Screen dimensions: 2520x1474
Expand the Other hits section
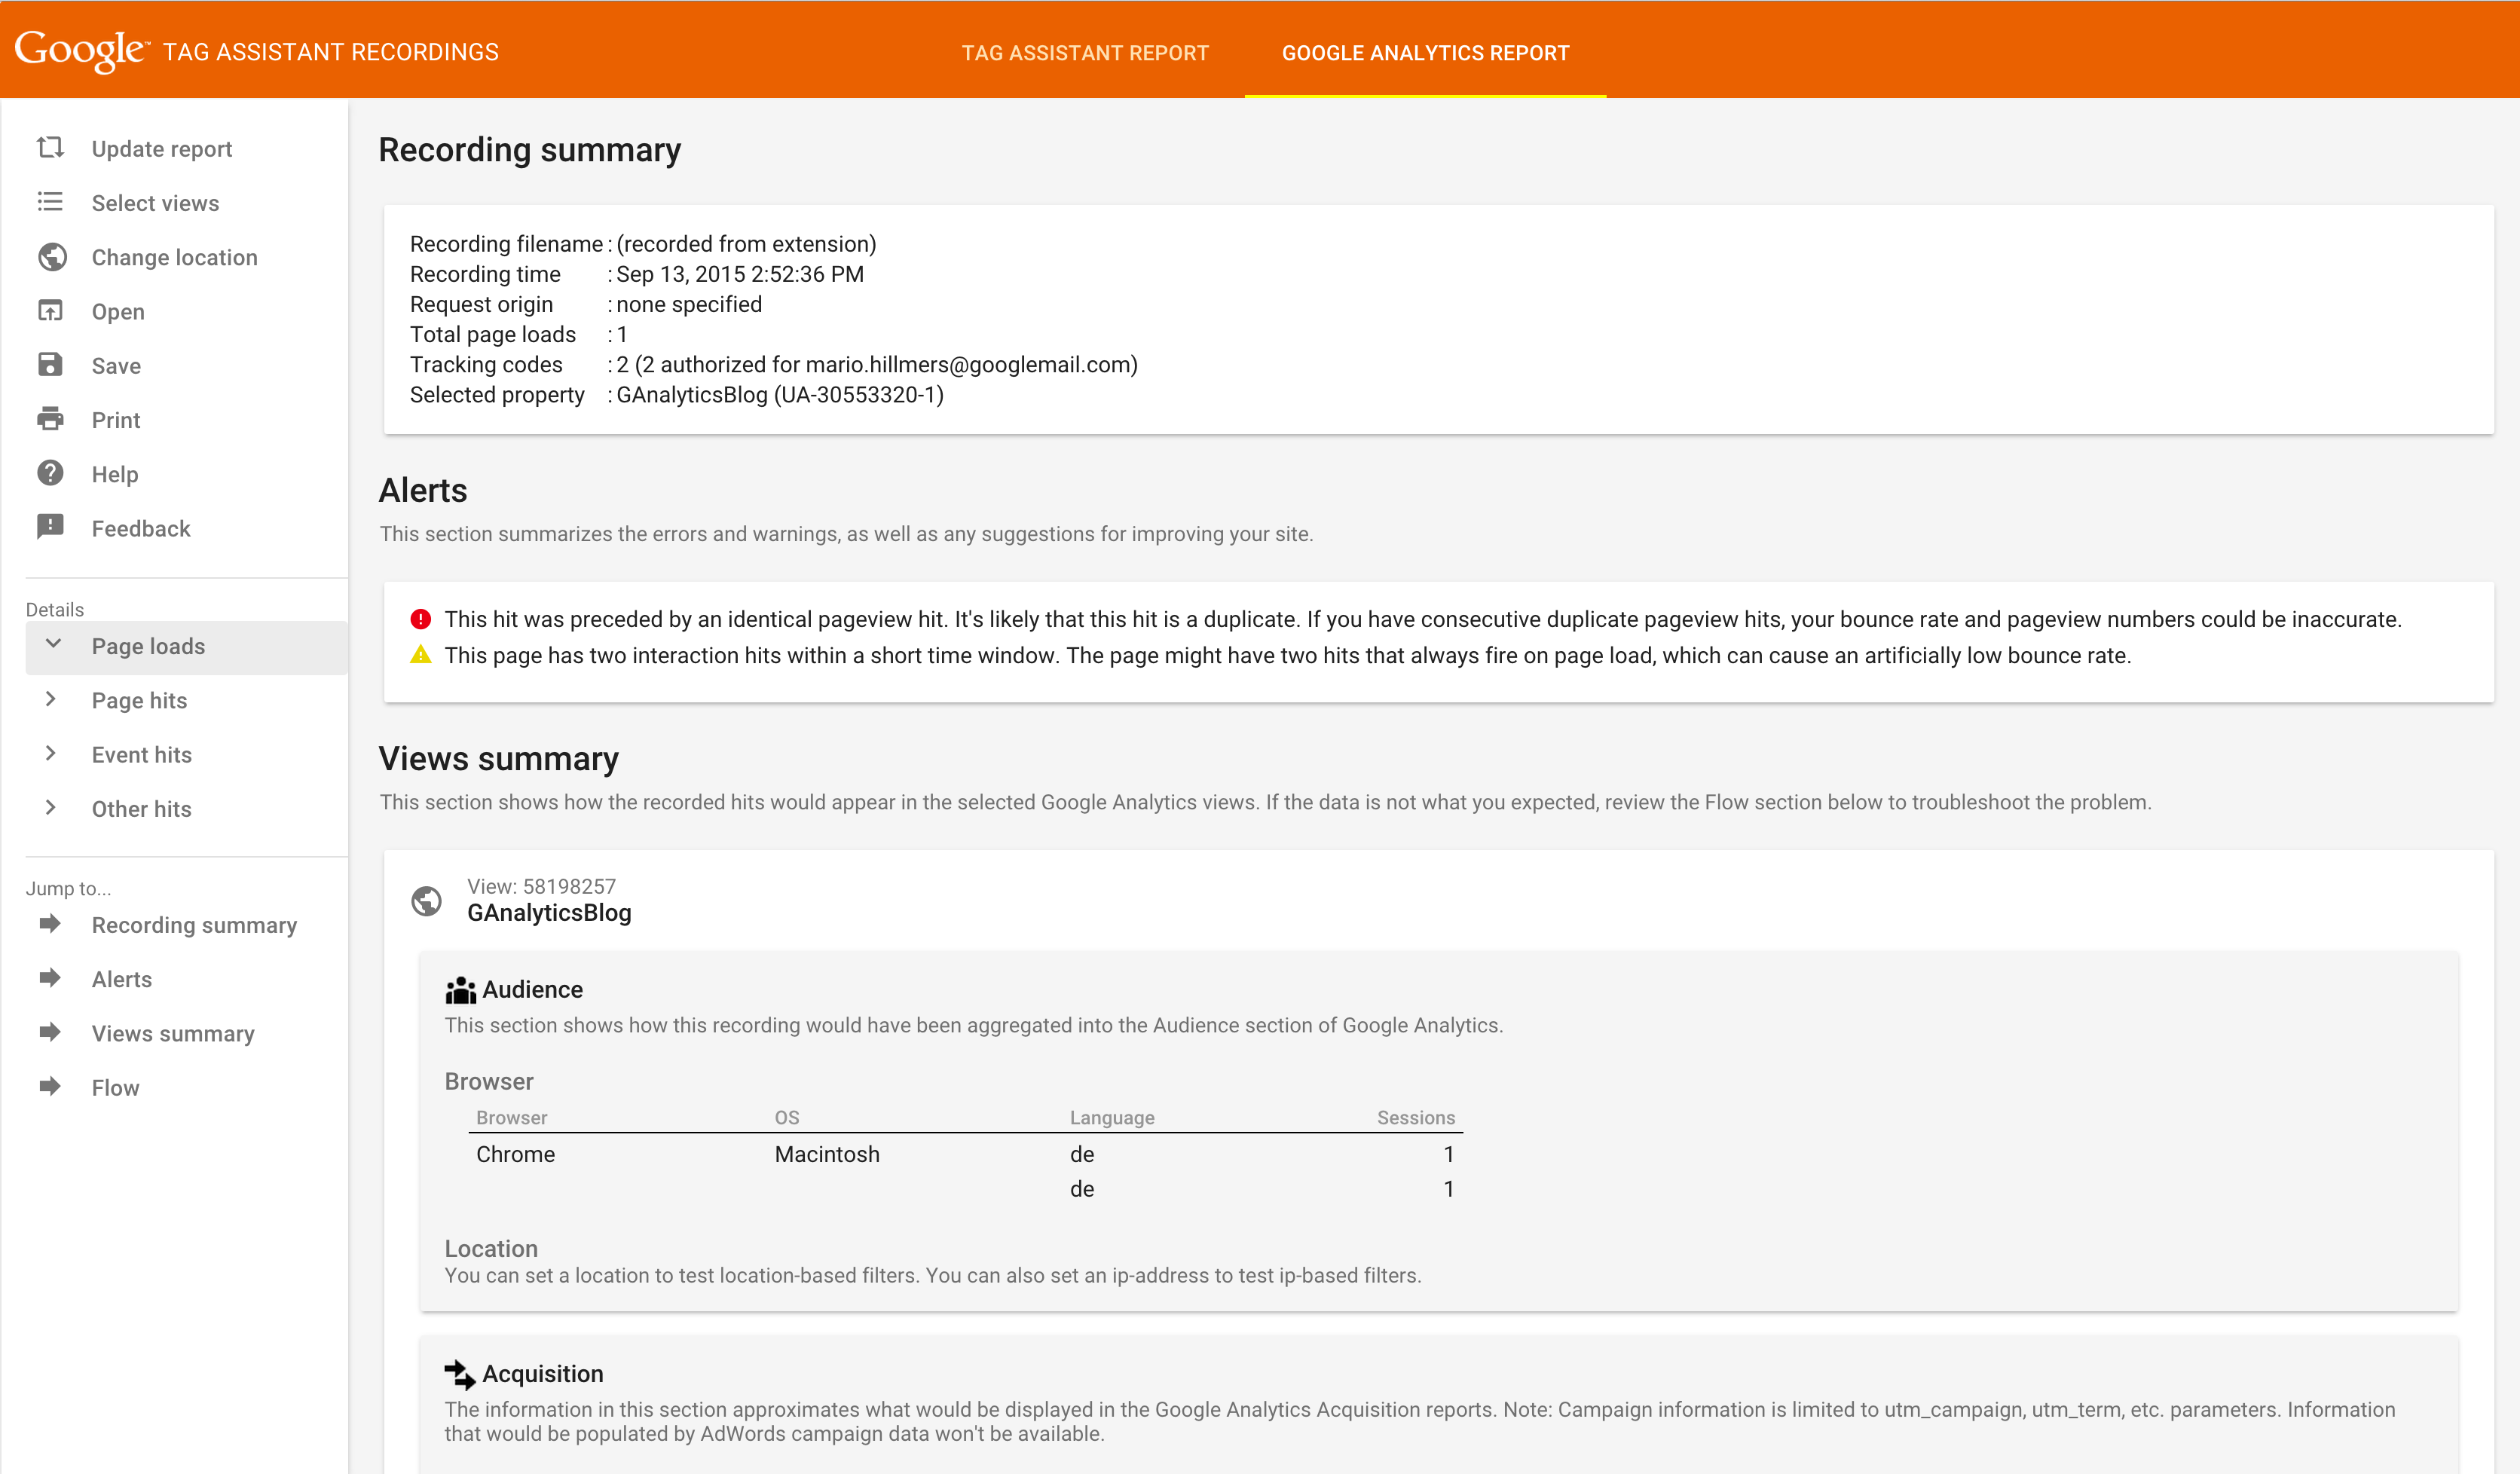tap(51, 807)
